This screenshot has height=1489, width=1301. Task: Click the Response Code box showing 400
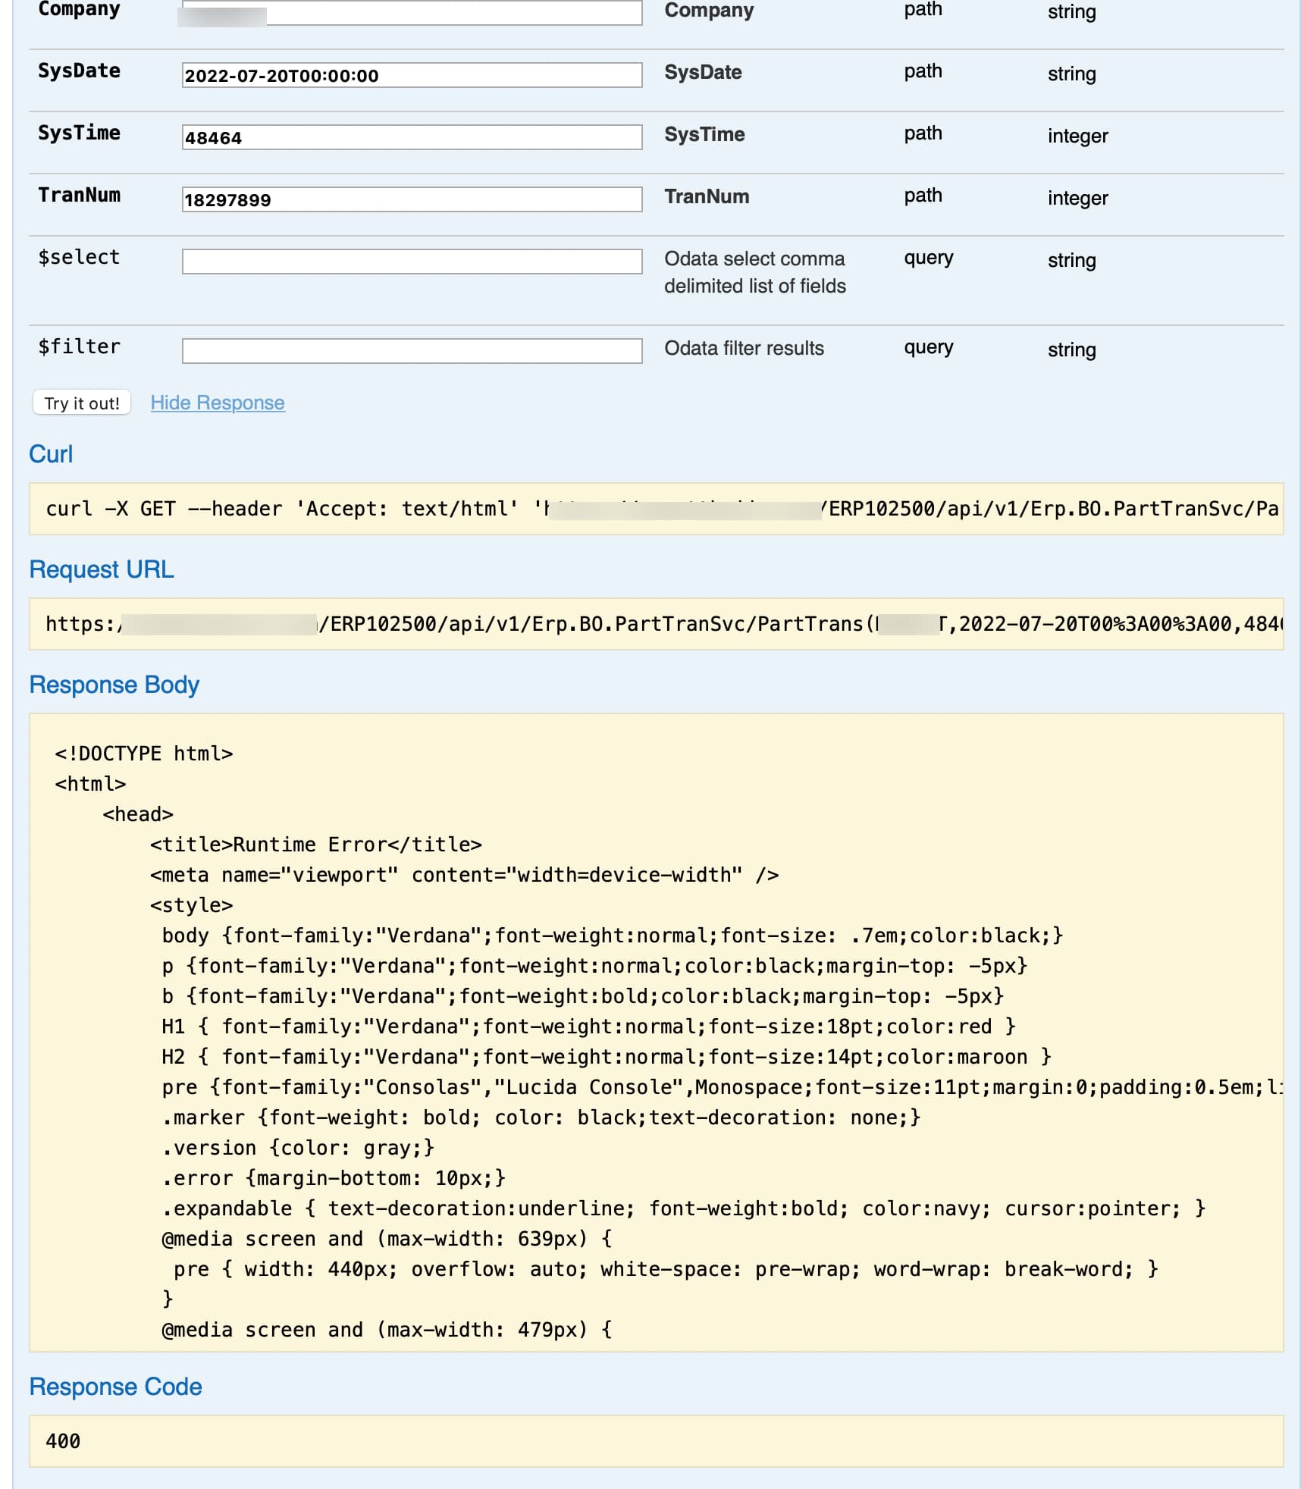pyautogui.click(x=656, y=1441)
